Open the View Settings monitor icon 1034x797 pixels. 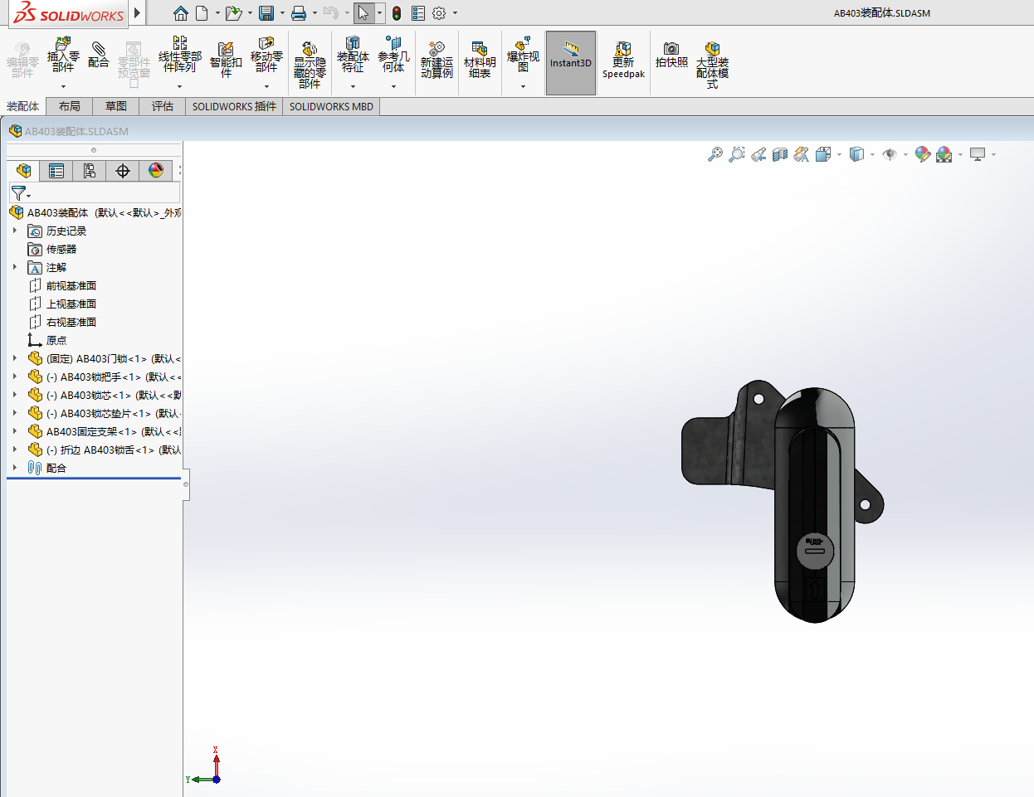(978, 154)
